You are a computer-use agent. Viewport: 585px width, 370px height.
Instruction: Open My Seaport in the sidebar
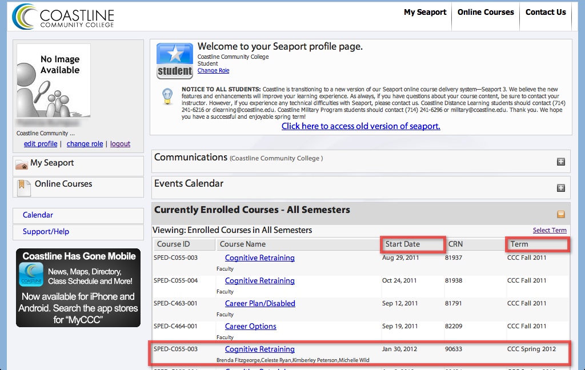point(52,163)
